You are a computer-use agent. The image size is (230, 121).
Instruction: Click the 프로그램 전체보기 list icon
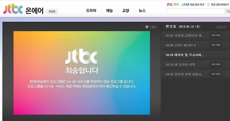pos(208,4)
